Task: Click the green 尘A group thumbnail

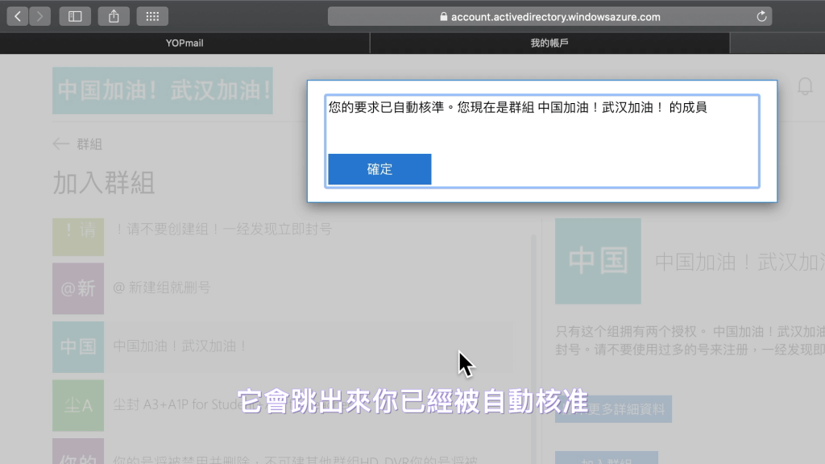Action: [78, 406]
